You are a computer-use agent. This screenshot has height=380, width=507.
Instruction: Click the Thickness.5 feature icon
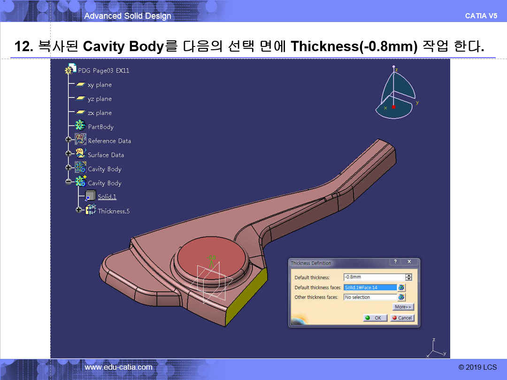click(x=91, y=210)
